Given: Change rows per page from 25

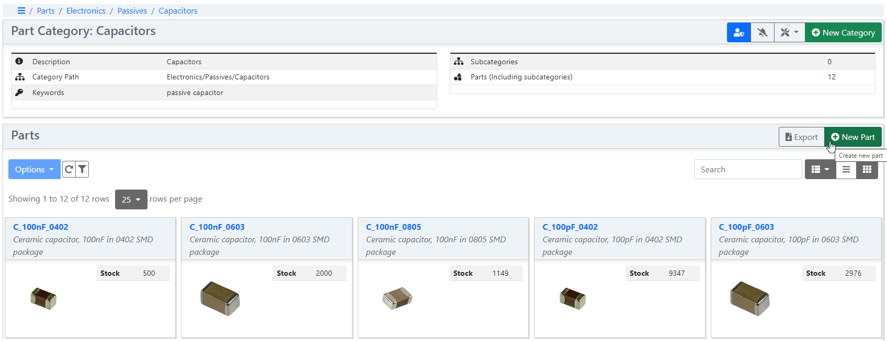Looking at the screenshot, I should tap(131, 199).
